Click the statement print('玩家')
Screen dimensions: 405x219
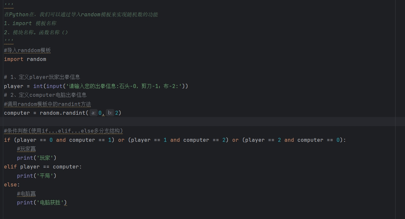click(x=37, y=158)
